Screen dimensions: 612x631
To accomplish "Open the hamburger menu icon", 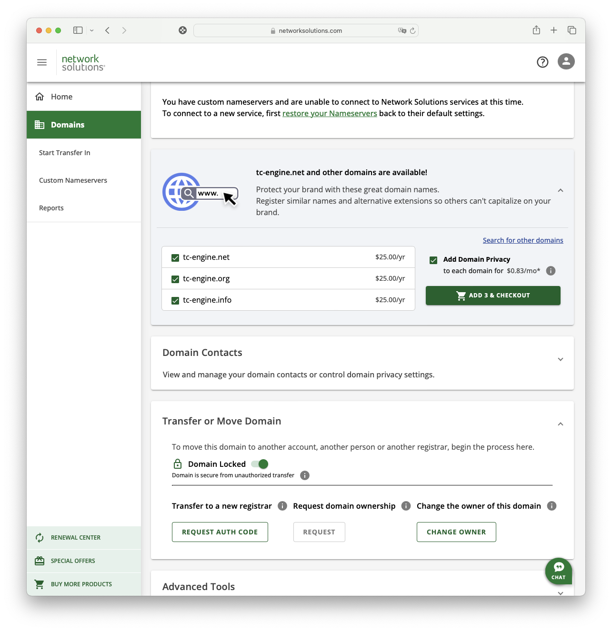I will pos(42,62).
